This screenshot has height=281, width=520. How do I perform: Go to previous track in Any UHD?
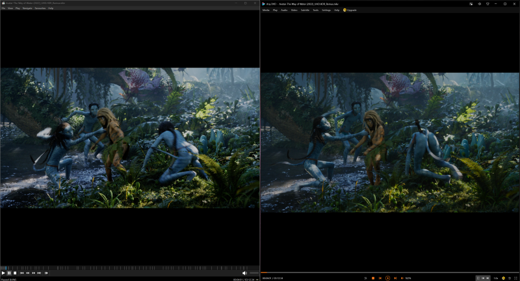pos(380,278)
